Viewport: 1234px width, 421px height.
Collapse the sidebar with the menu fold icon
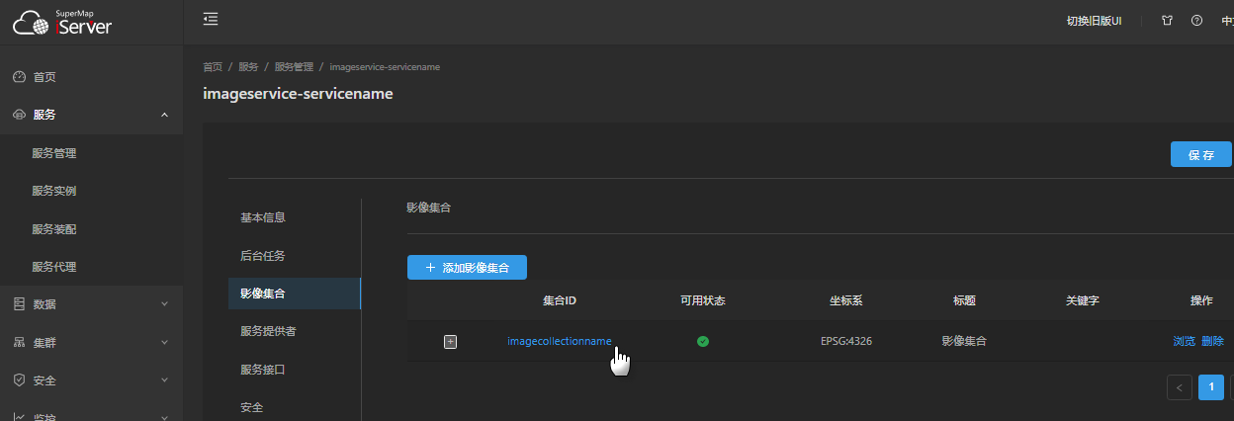pyautogui.click(x=211, y=20)
